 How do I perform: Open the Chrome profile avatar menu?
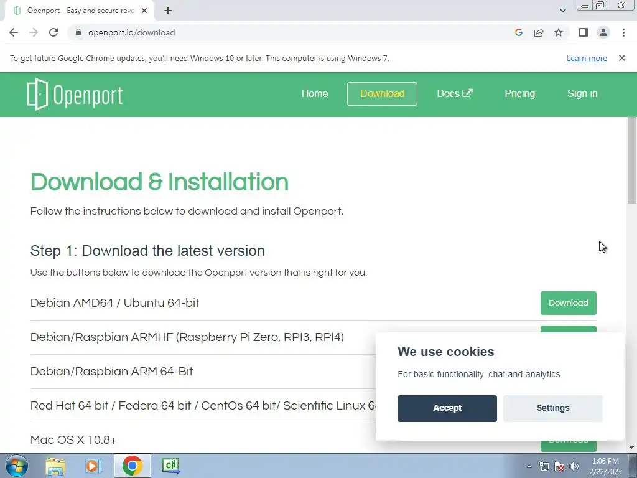(603, 32)
